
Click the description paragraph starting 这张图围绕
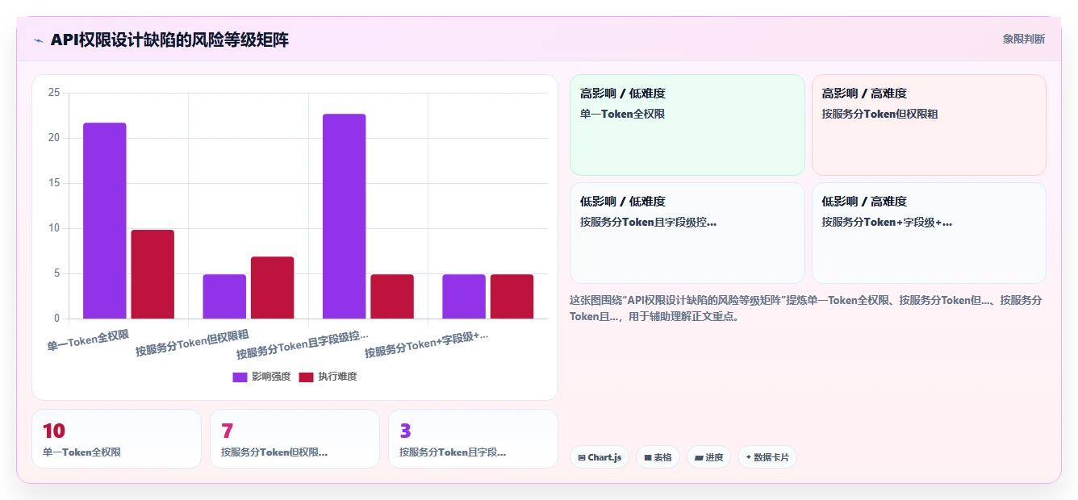tap(805, 308)
